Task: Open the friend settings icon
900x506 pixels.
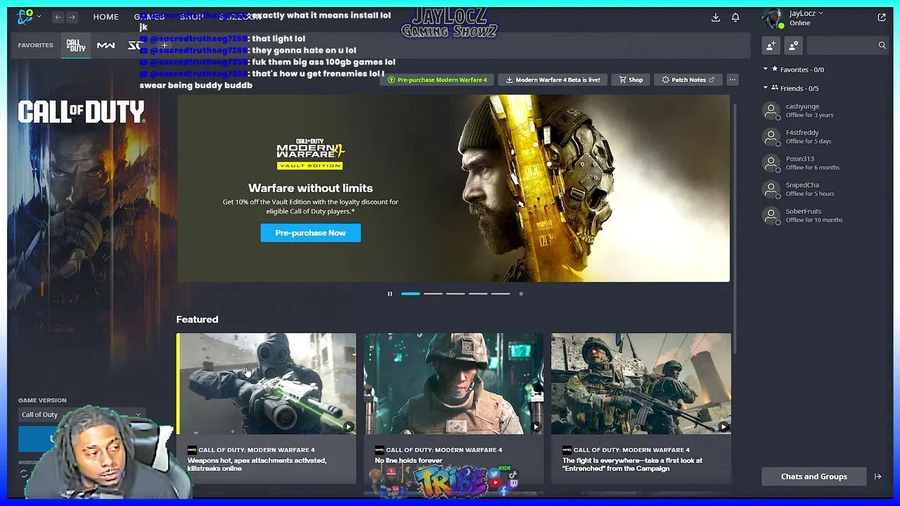Action: click(x=794, y=45)
